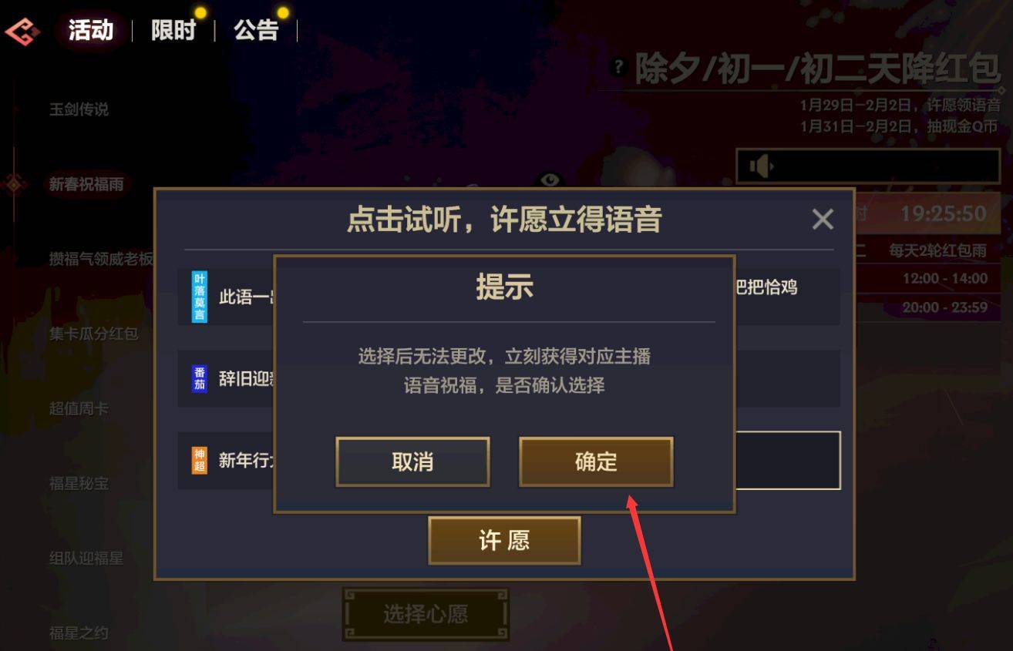Click the red game logo icon
Image resolution: width=1013 pixels, height=651 pixels.
click(x=22, y=32)
